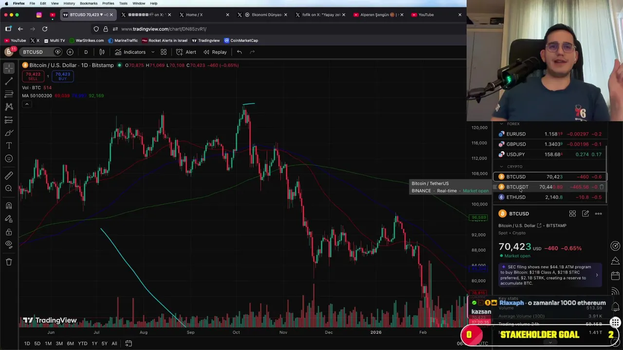
Task: Click the add symbol compare plus icon
Action: 70,52
